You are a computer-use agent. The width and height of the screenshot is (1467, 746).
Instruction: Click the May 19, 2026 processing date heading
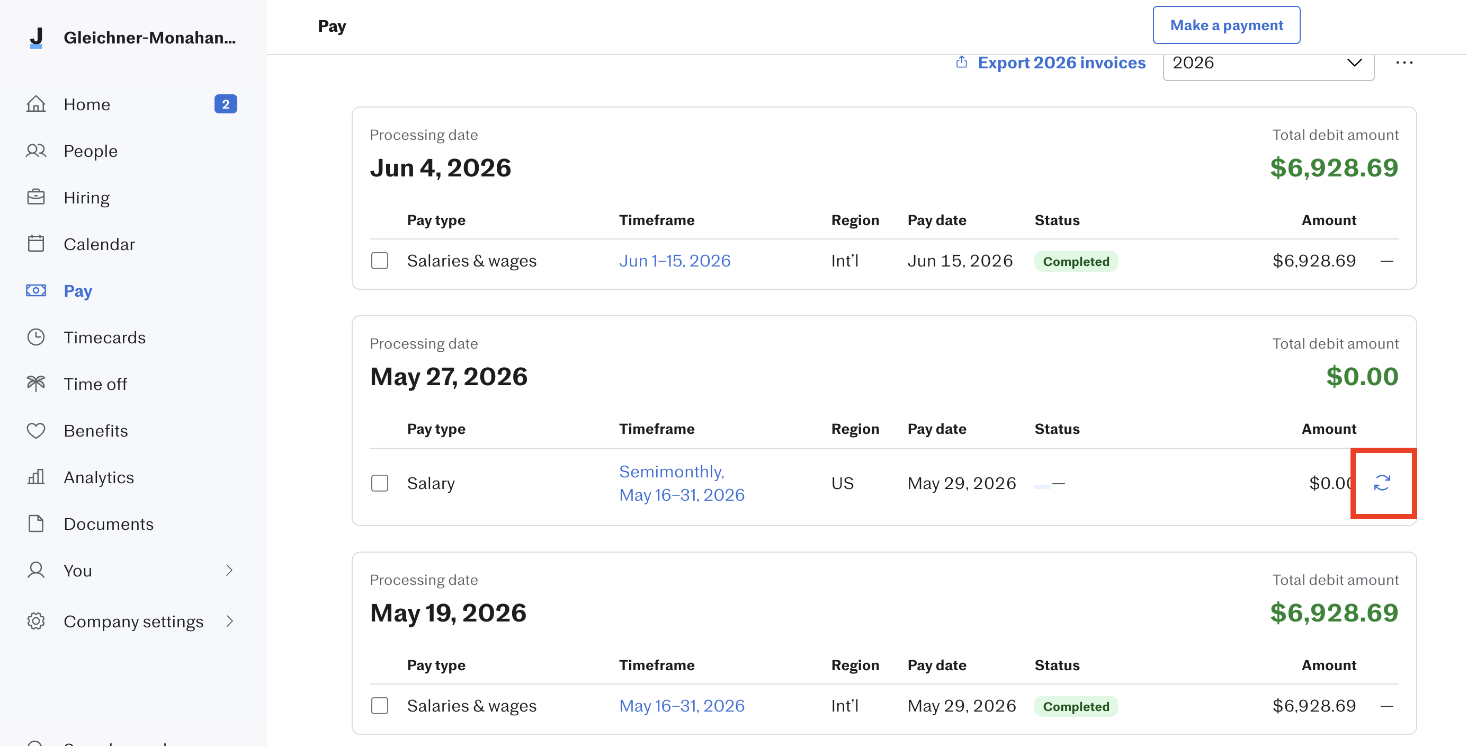(448, 613)
